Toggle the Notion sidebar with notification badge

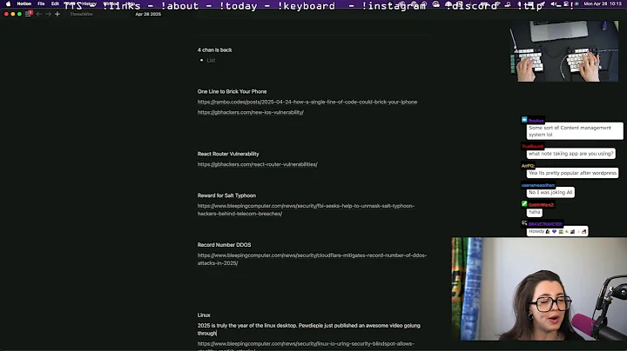29,14
